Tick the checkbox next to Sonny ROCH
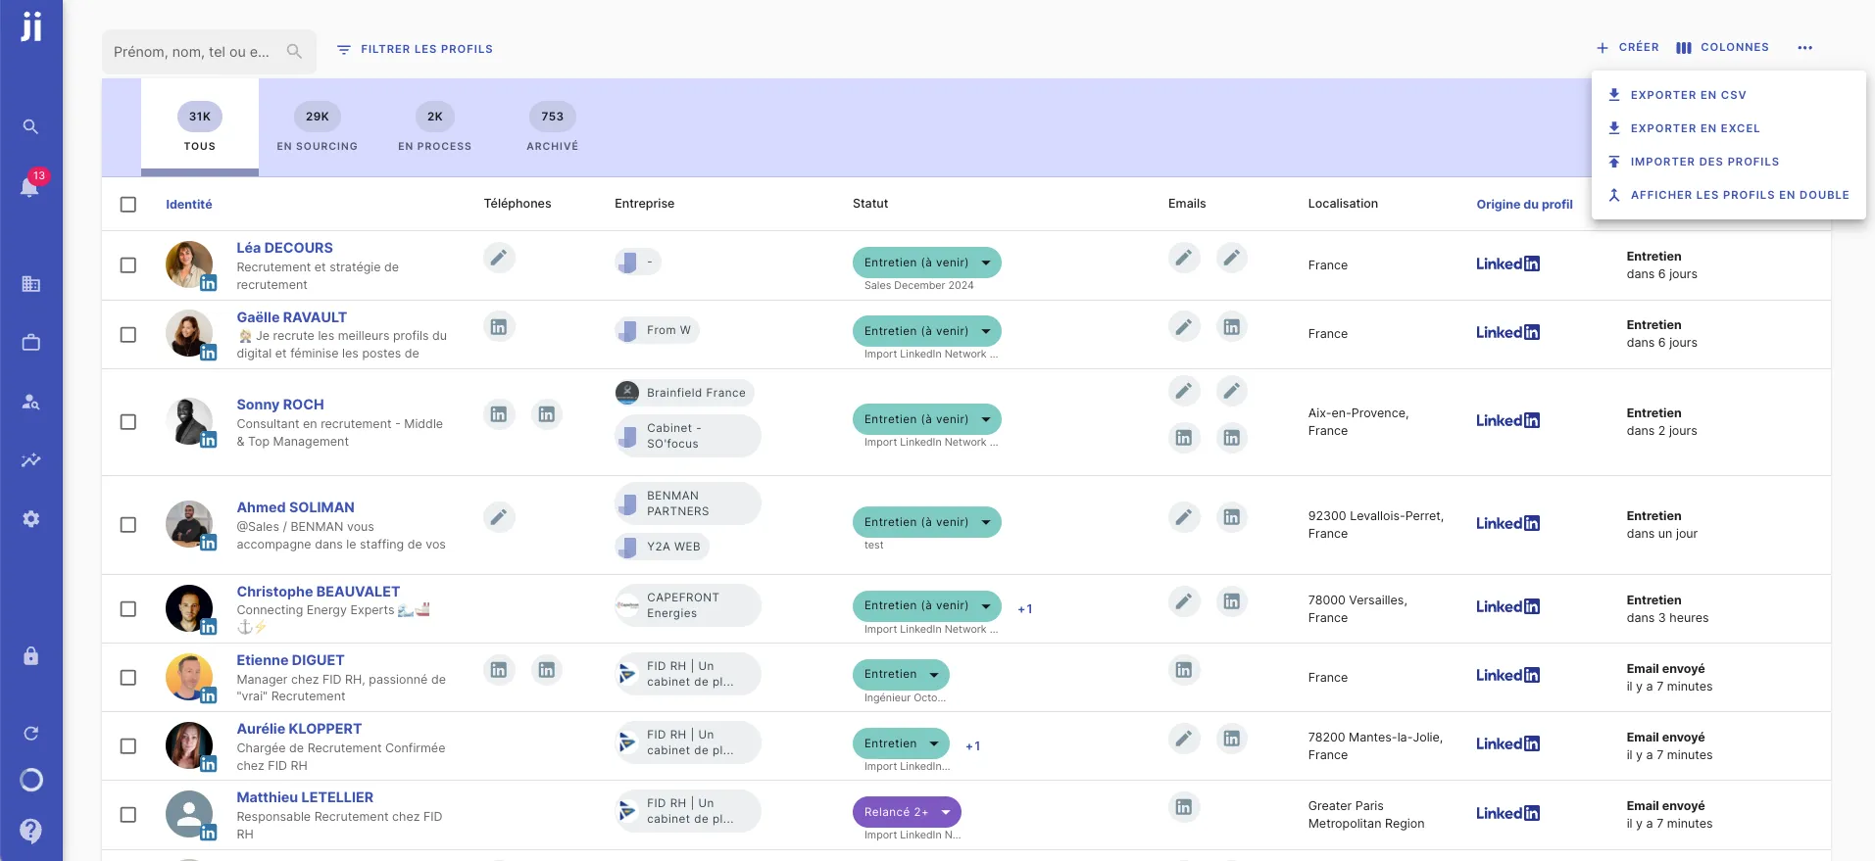Image resolution: width=1875 pixels, height=861 pixels. click(x=128, y=422)
